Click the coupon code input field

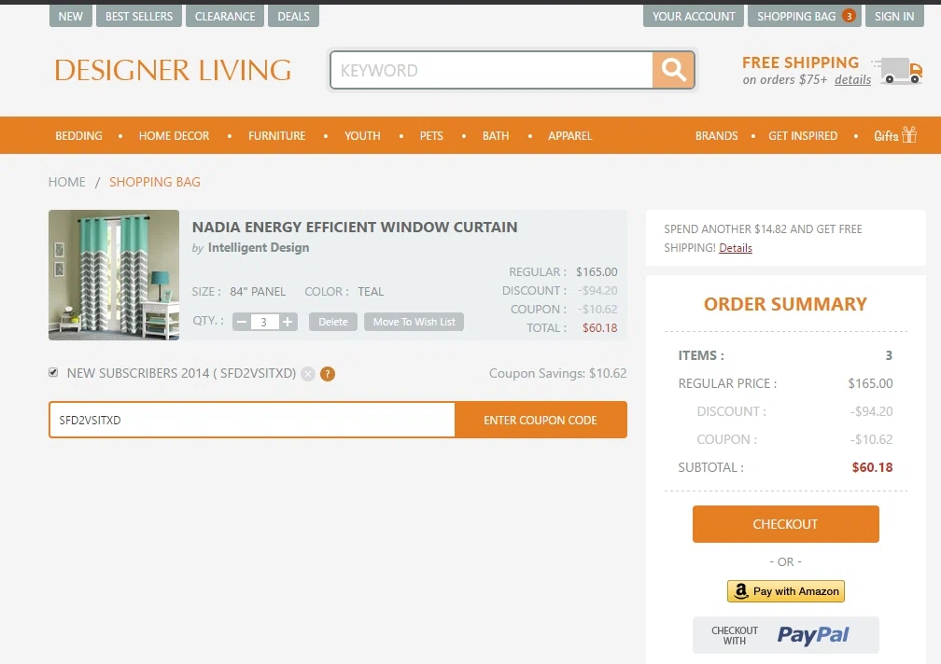[x=252, y=420]
